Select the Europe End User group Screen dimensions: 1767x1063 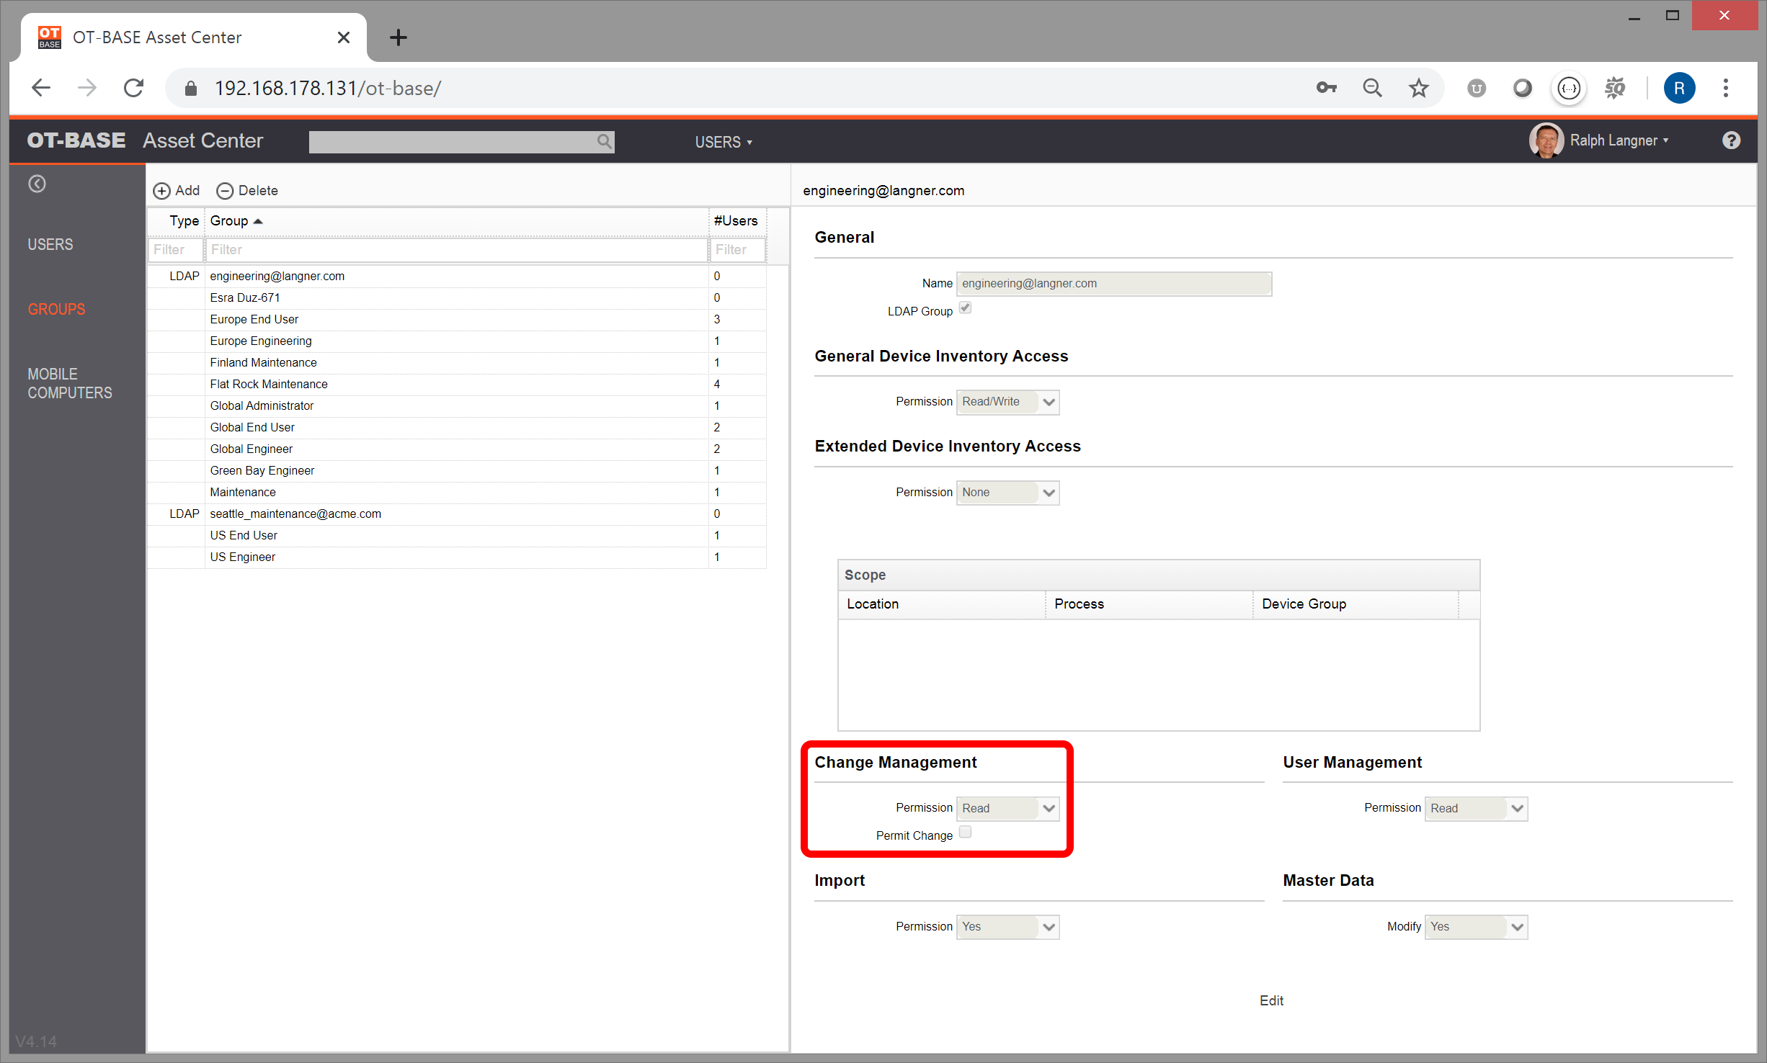point(457,319)
